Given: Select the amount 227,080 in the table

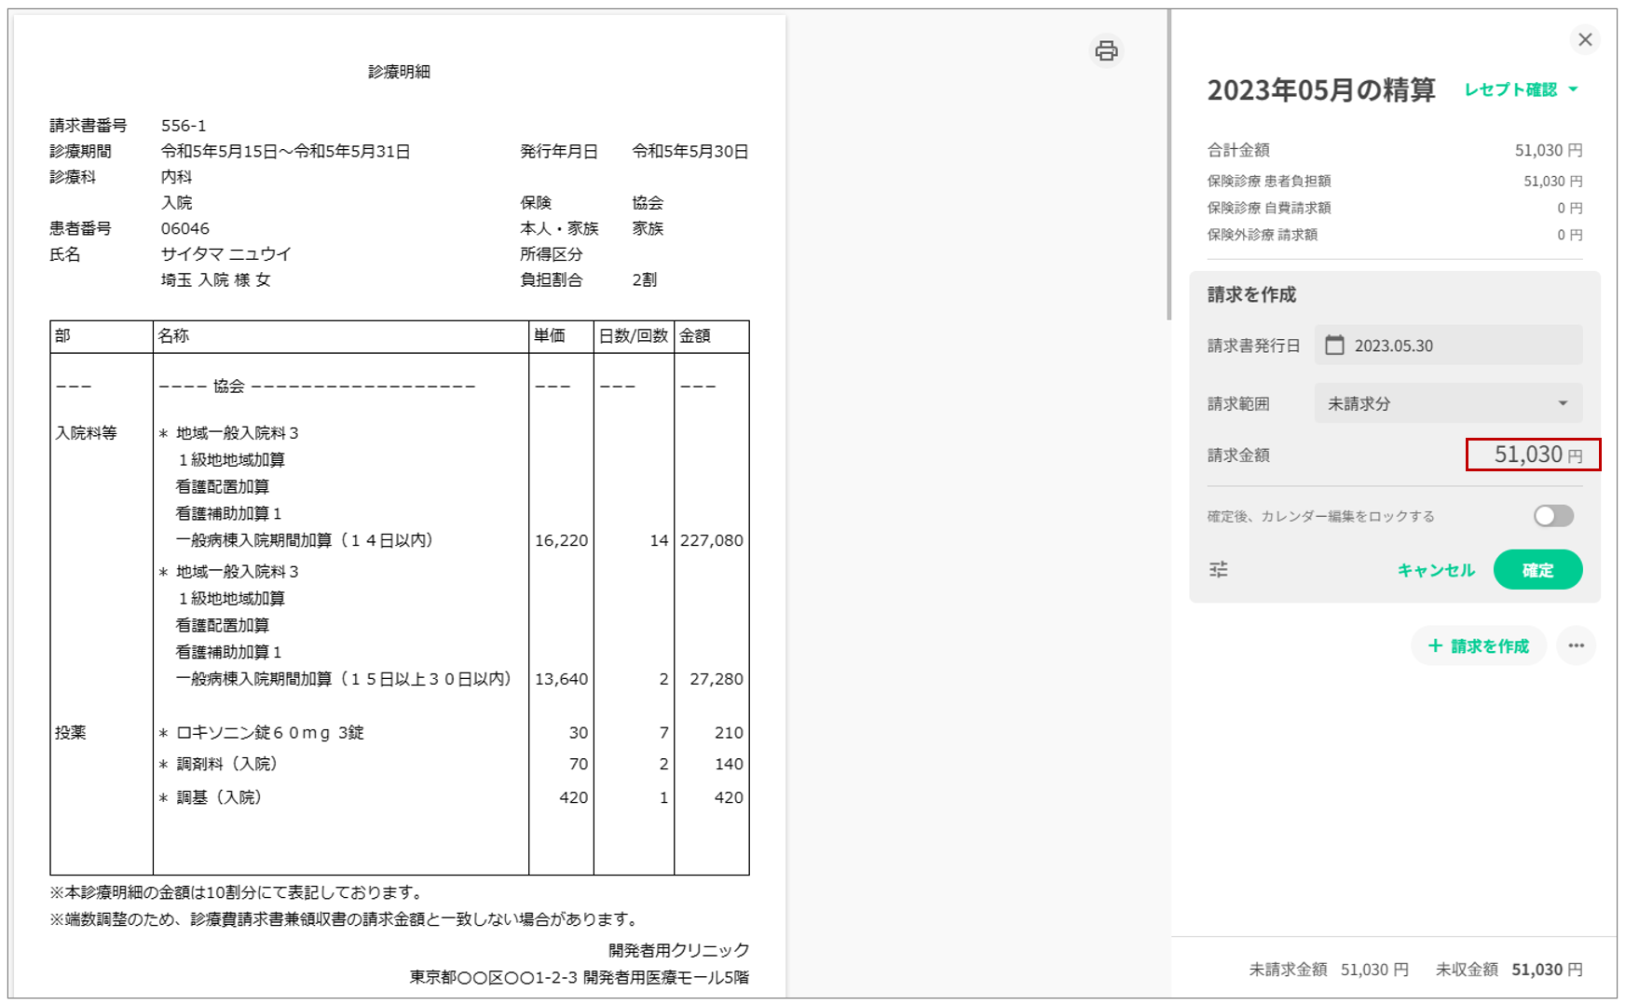Looking at the screenshot, I should pyautogui.click(x=712, y=540).
